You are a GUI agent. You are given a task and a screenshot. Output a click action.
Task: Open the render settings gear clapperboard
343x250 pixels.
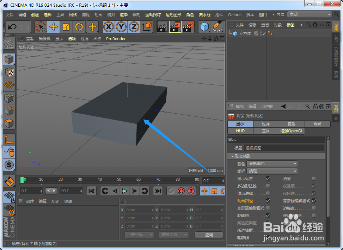188,27
